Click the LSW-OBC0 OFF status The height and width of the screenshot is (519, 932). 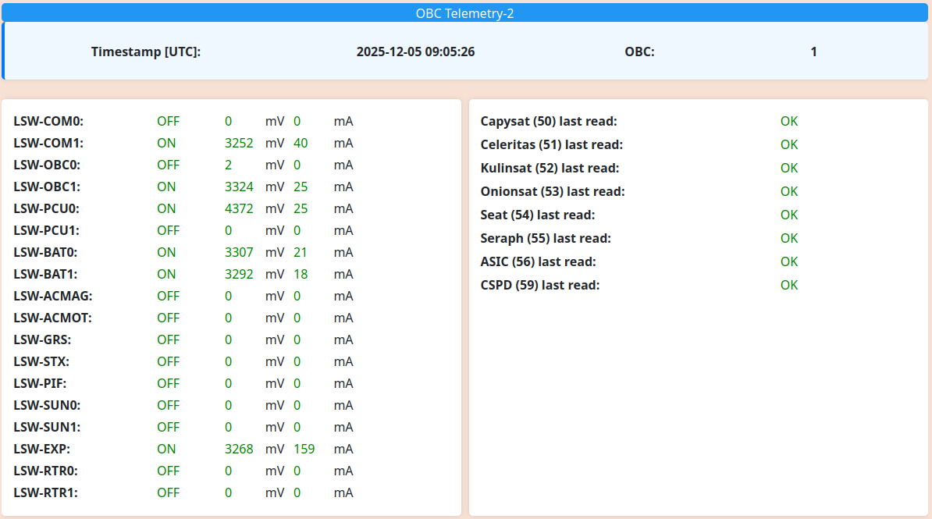(168, 165)
